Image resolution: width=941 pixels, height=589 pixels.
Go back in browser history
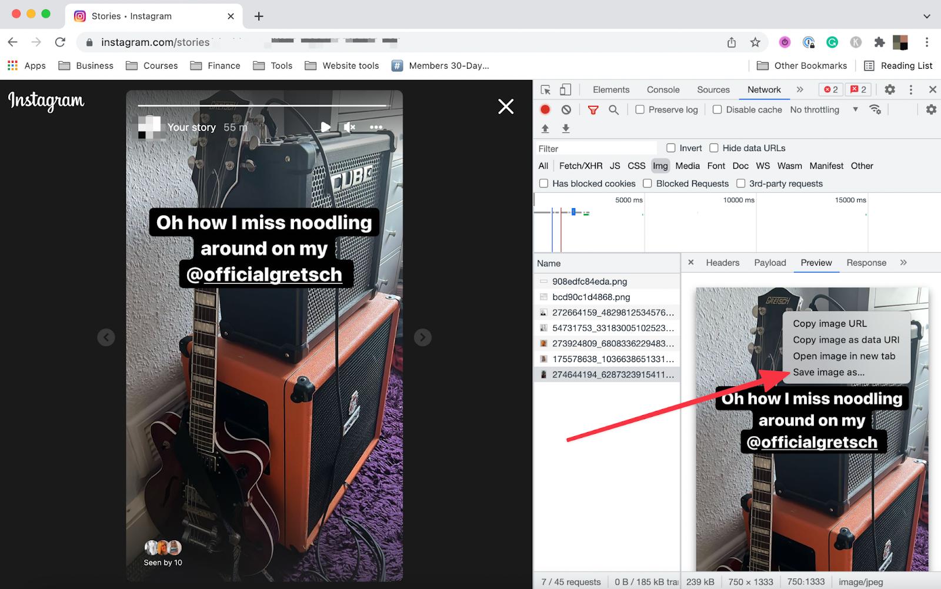point(12,42)
